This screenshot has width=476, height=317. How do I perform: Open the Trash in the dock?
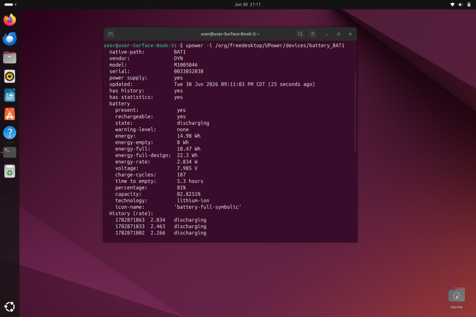pyautogui.click(x=10, y=171)
